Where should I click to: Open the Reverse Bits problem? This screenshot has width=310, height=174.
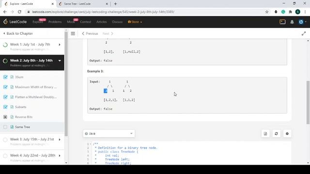click(x=24, y=117)
